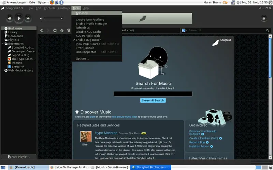The width and height of the screenshot is (273, 170).
Task: Follow most popular music blogs link
Action: [x=124, y=117]
